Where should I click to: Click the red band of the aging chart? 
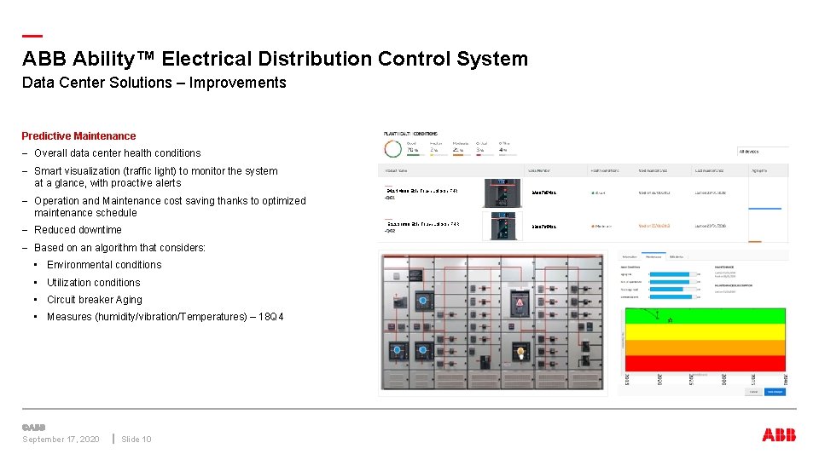[706, 364]
